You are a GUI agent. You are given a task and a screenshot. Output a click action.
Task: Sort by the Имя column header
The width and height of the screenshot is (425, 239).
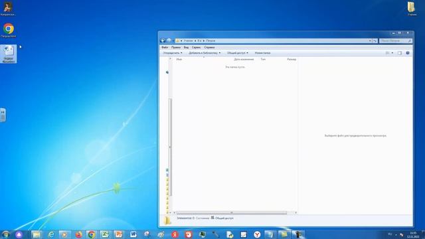(x=179, y=59)
